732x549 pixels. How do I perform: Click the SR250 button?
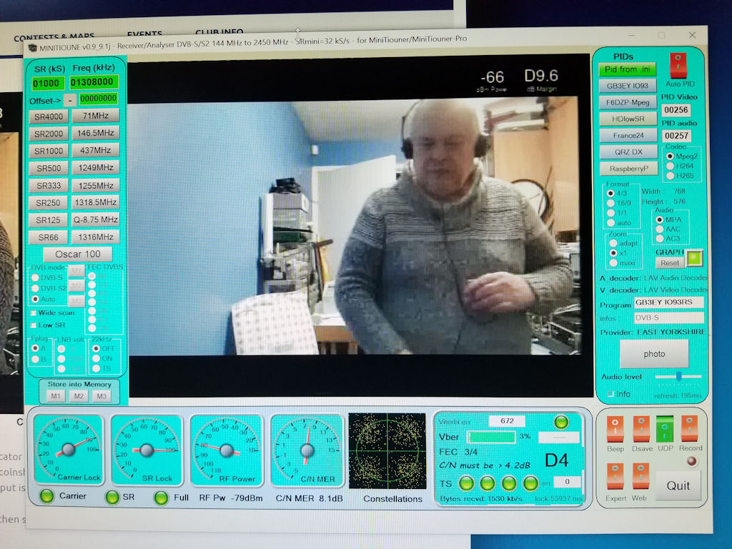click(49, 202)
